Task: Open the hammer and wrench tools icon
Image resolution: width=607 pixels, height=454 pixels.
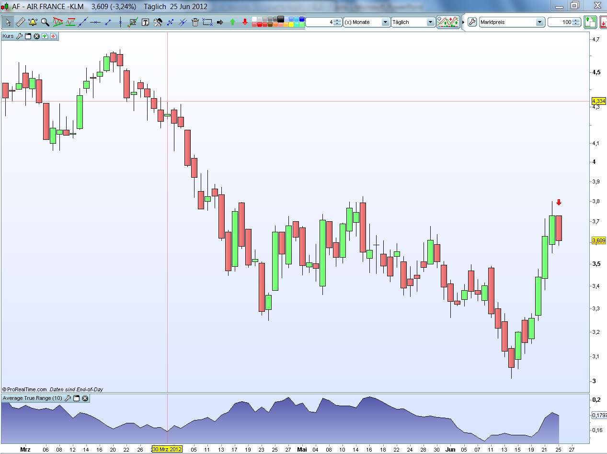Action: click(158, 22)
